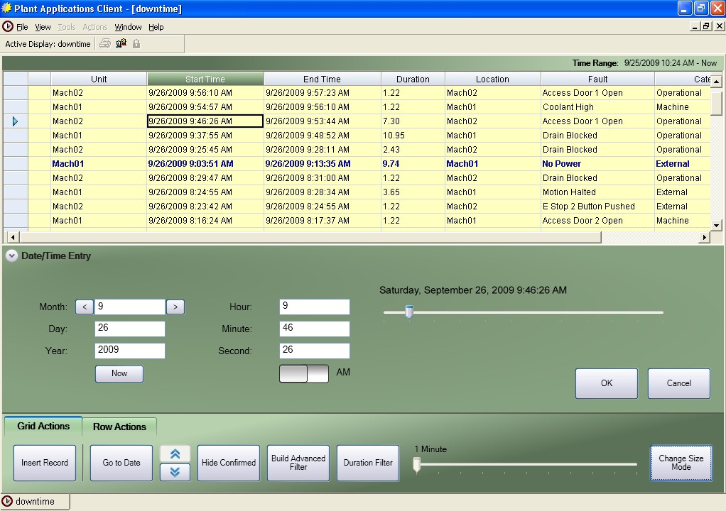
Task: Confirm date entry with the OK button
Action: pos(607,383)
